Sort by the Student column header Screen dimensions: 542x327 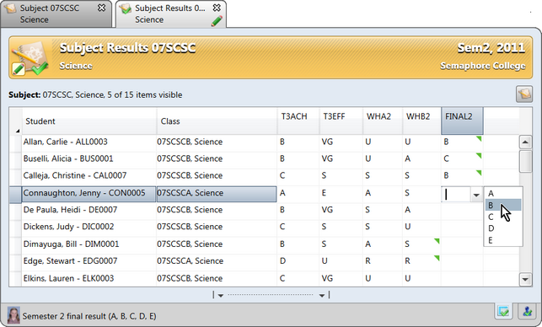[x=89, y=121]
